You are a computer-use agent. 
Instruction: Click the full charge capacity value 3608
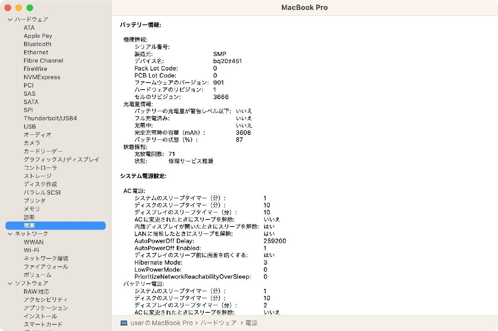[243, 133]
